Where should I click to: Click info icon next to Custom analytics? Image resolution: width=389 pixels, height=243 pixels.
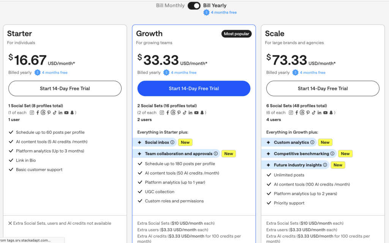313,143
